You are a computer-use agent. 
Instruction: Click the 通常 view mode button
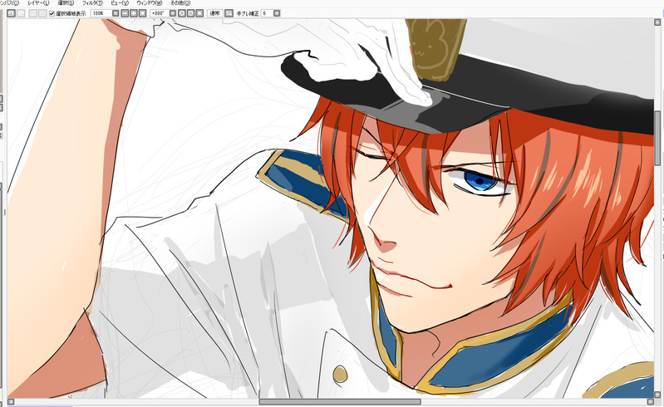(214, 13)
